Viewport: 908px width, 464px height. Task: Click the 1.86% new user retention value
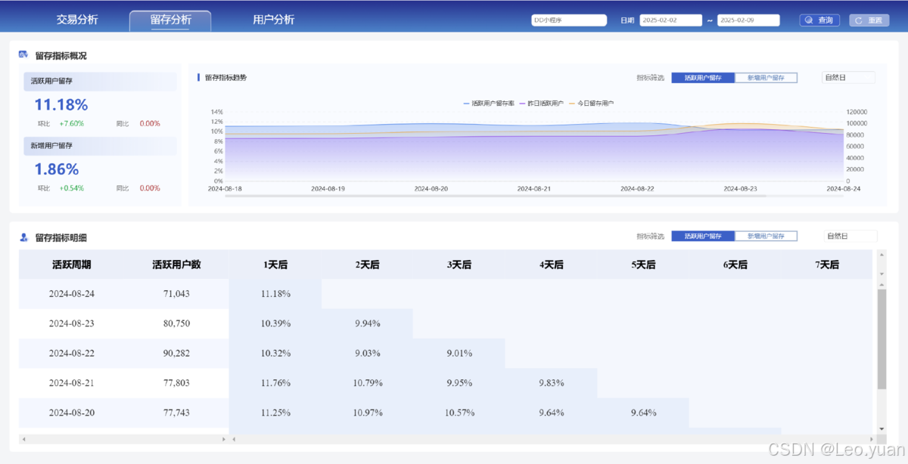coord(56,169)
